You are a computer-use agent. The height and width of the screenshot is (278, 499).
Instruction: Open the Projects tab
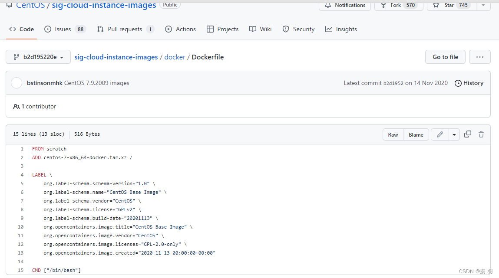tap(222, 29)
